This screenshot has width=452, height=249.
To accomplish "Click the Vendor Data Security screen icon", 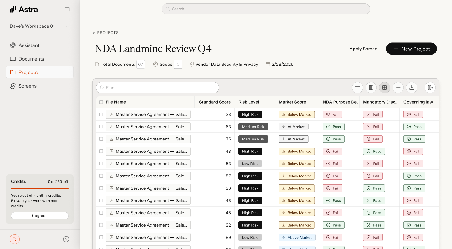I will point(192,64).
